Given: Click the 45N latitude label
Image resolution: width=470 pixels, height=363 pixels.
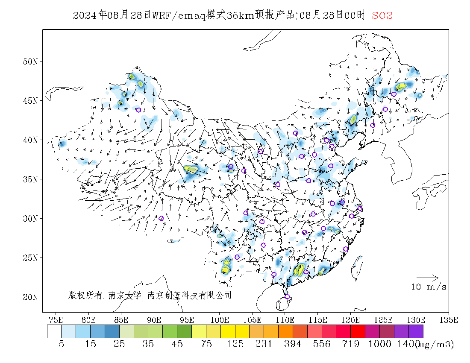Looking at the screenshot, I should pos(30,101).
